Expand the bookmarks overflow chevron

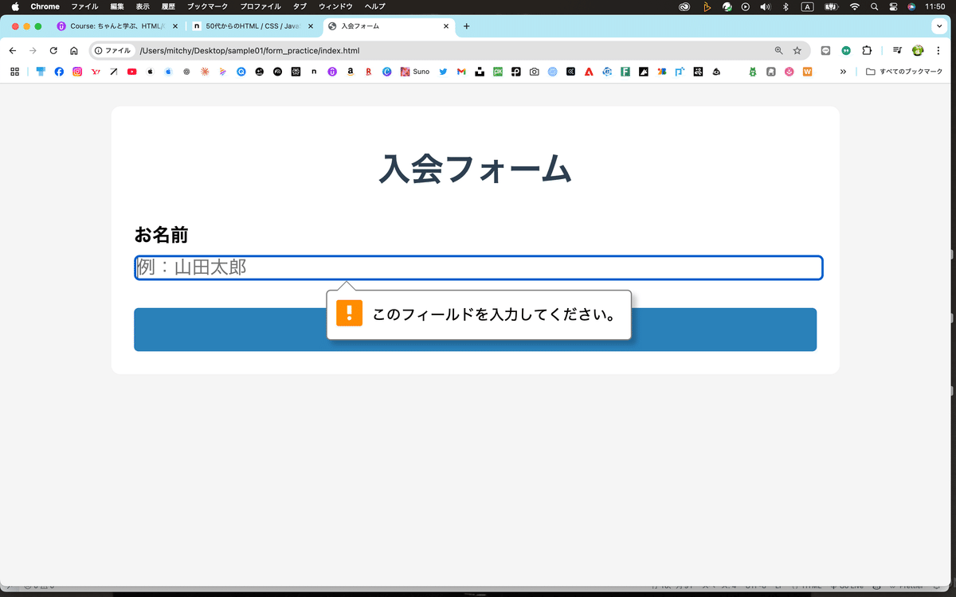coord(843,72)
